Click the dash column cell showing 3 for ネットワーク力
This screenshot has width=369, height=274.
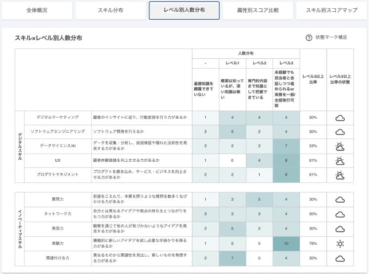click(x=205, y=214)
